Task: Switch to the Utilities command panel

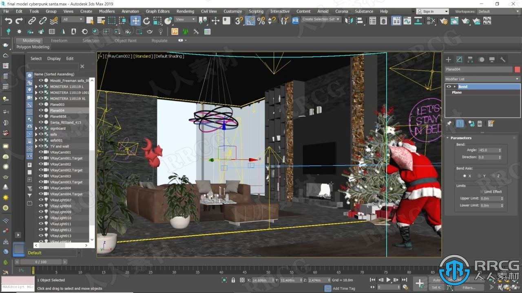Action: [503, 59]
